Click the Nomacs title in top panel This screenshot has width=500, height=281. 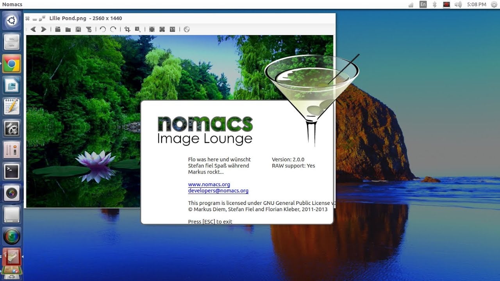click(x=12, y=4)
